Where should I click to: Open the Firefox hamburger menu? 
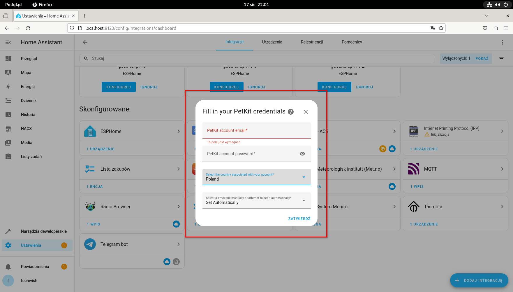506,28
